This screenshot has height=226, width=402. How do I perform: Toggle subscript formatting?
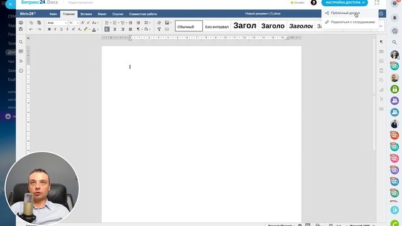80,30
